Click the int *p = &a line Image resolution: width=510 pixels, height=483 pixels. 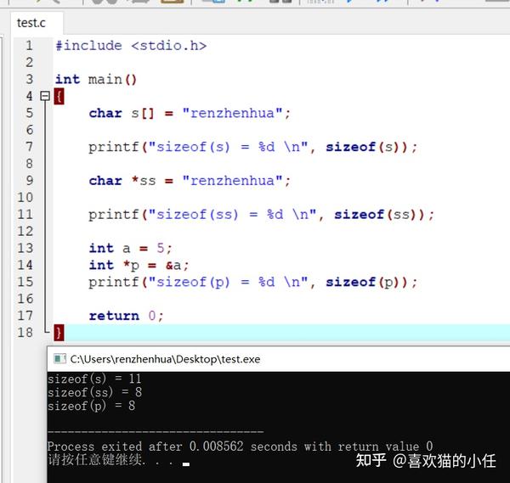(x=139, y=266)
